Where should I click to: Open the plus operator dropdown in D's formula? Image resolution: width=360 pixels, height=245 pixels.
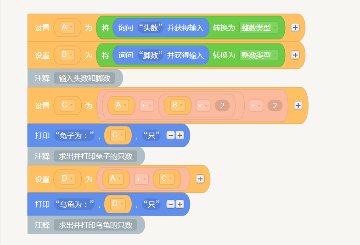click(x=141, y=179)
